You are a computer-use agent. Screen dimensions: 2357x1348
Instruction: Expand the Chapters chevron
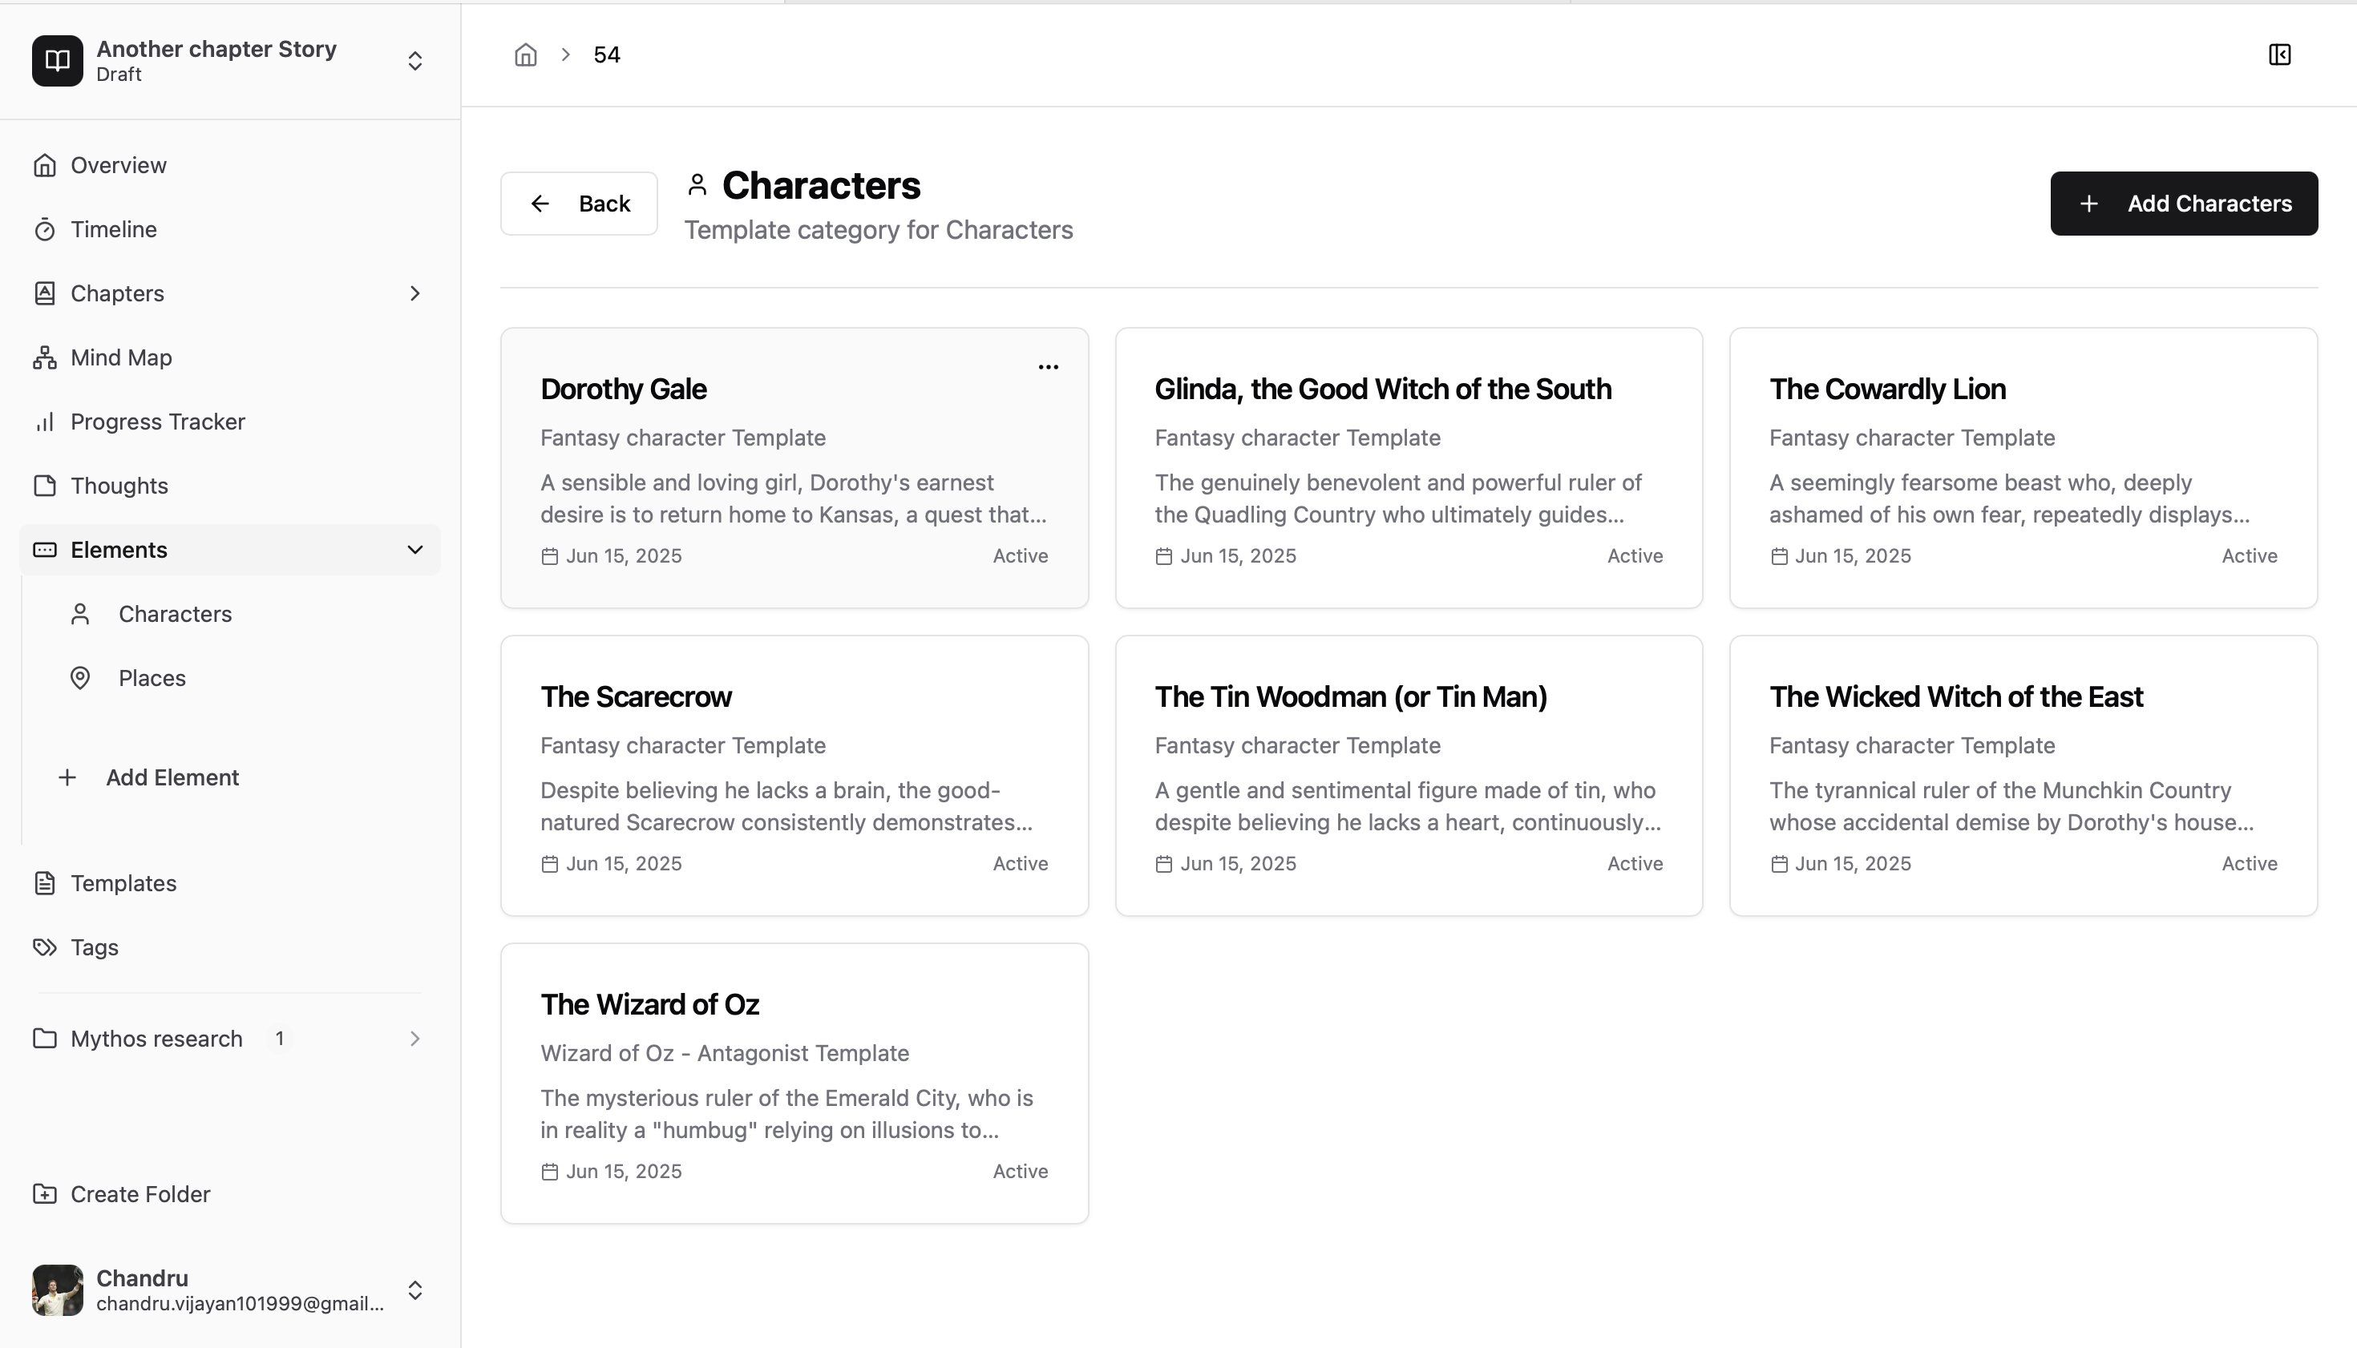(x=415, y=293)
